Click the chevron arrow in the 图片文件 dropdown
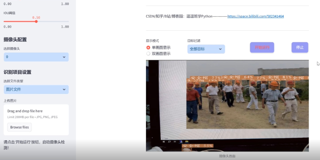This screenshot has width=320, height=160. pos(64,89)
